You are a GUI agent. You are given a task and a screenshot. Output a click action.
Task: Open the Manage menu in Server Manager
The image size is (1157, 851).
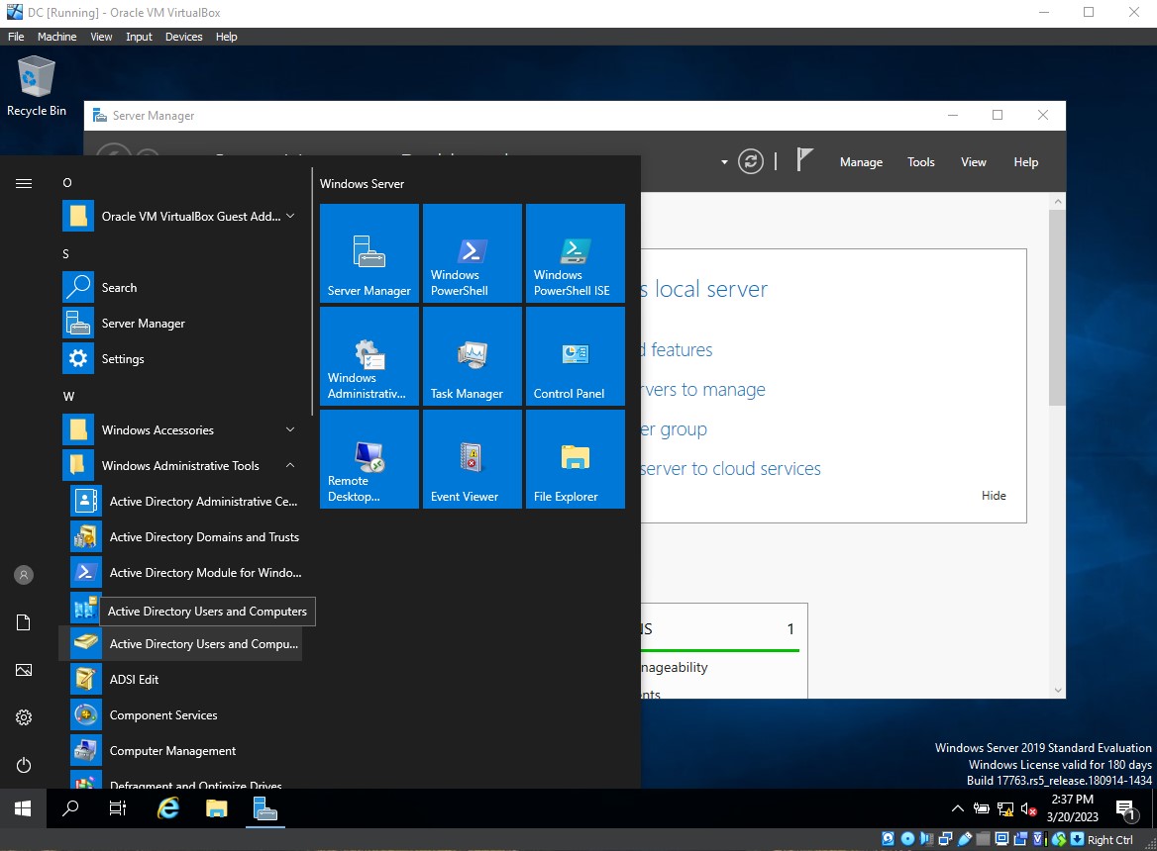[861, 162]
